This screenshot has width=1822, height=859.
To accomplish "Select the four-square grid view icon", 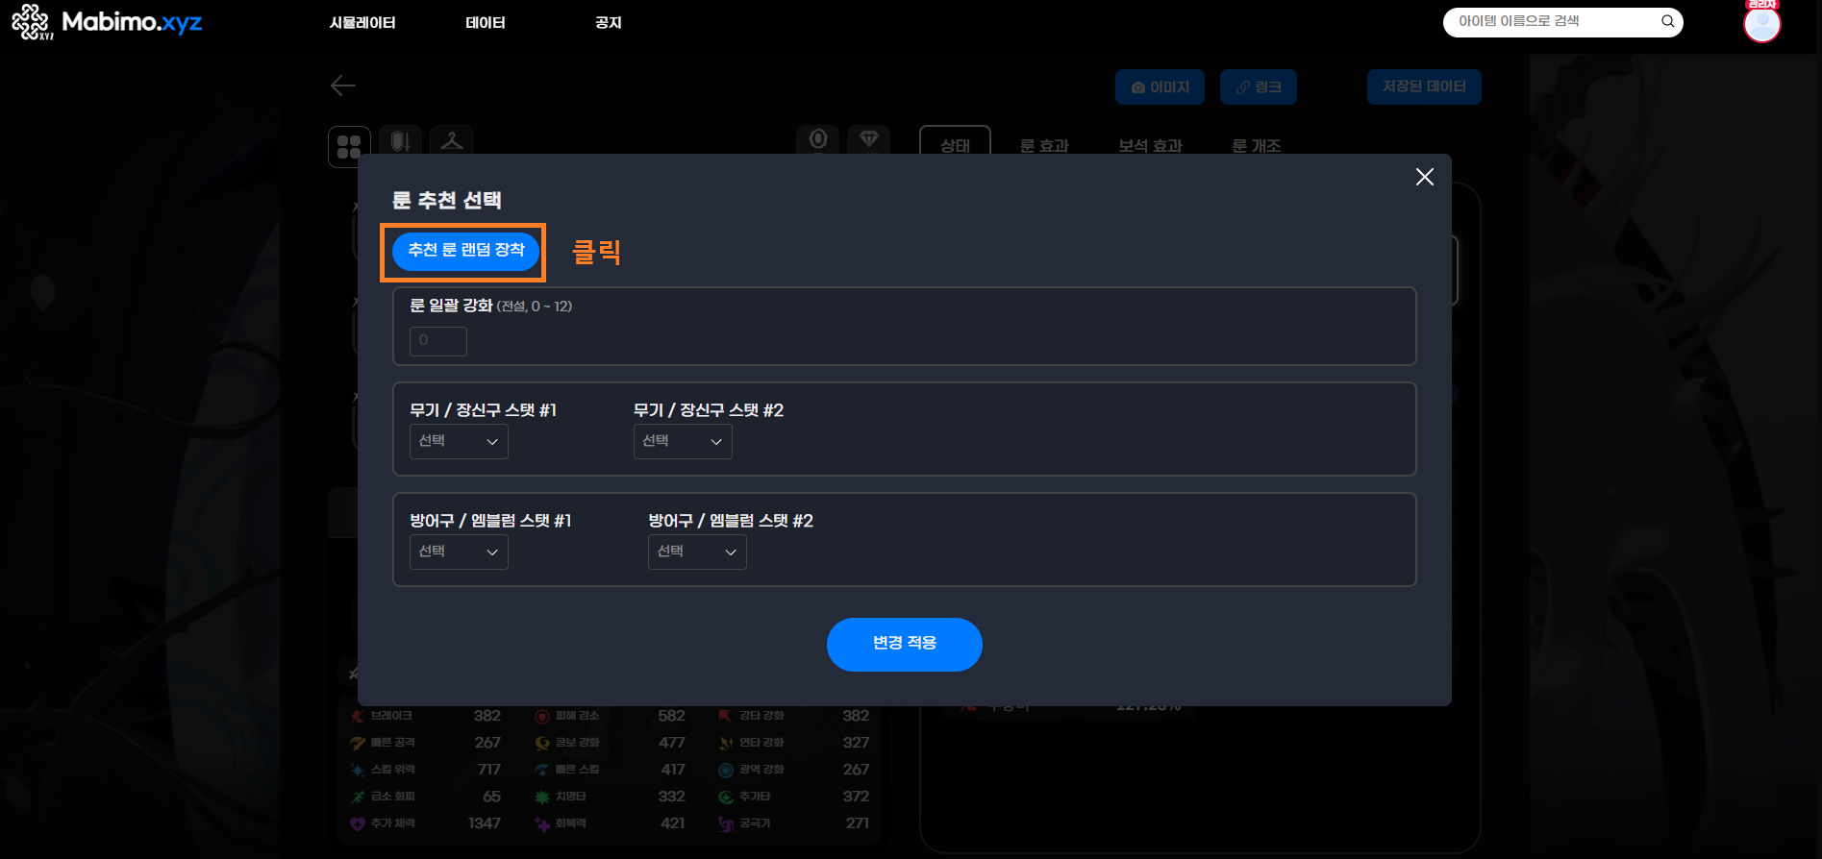I will [x=349, y=146].
